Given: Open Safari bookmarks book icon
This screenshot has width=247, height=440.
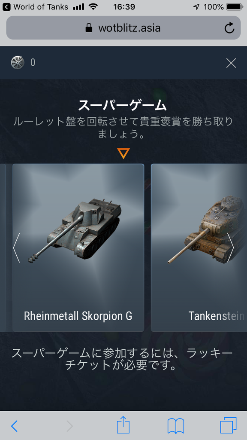Looking at the screenshot, I should pyautogui.click(x=175, y=426).
